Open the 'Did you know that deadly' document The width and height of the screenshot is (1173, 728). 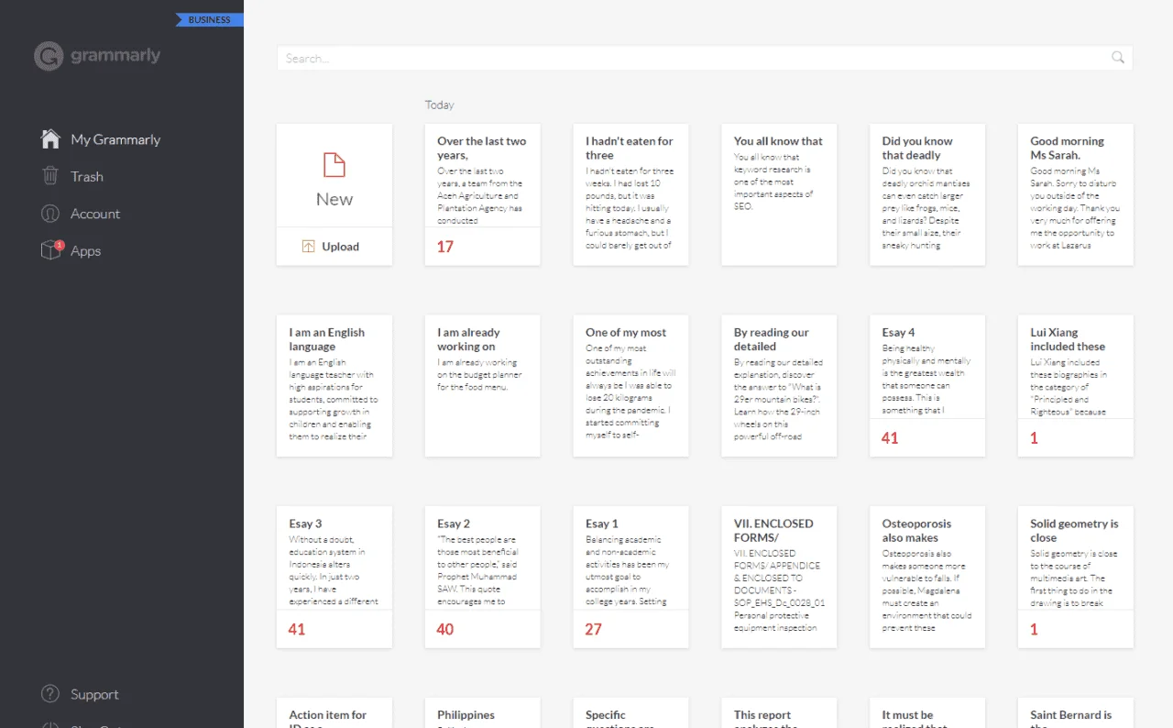[928, 194]
